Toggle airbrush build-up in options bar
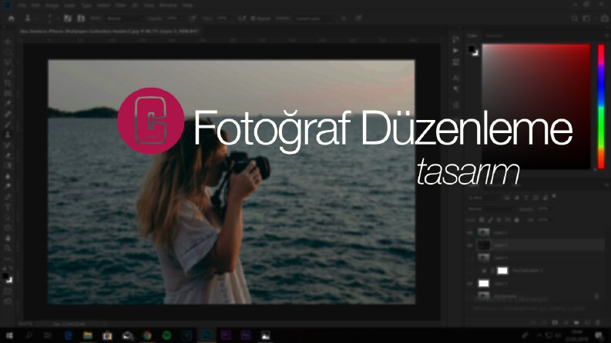The height and width of the screenshot is (343, 611). tap(242, 18)
